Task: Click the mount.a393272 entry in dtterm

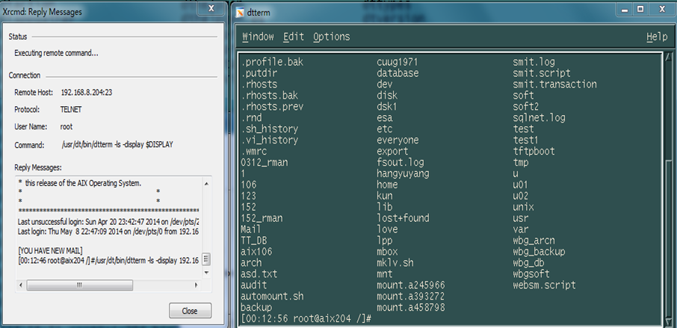Action: 410,297
